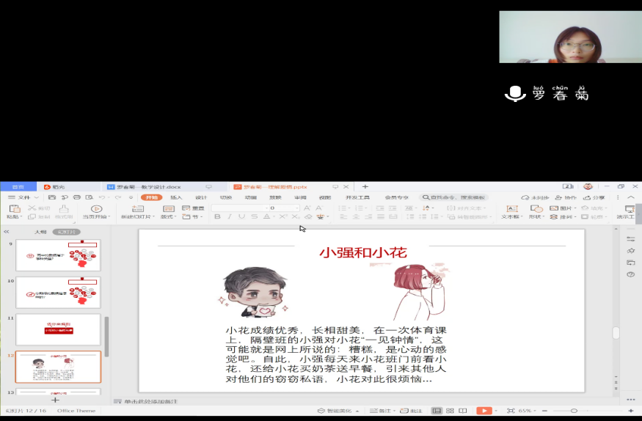Image resolution: width=642 pixels, height=421 pixels.
Task: Click the Italic formatting icon
Action: pyautogui.click(x=230, y=217)
